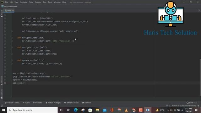Select the main.py editor tab

9,11
